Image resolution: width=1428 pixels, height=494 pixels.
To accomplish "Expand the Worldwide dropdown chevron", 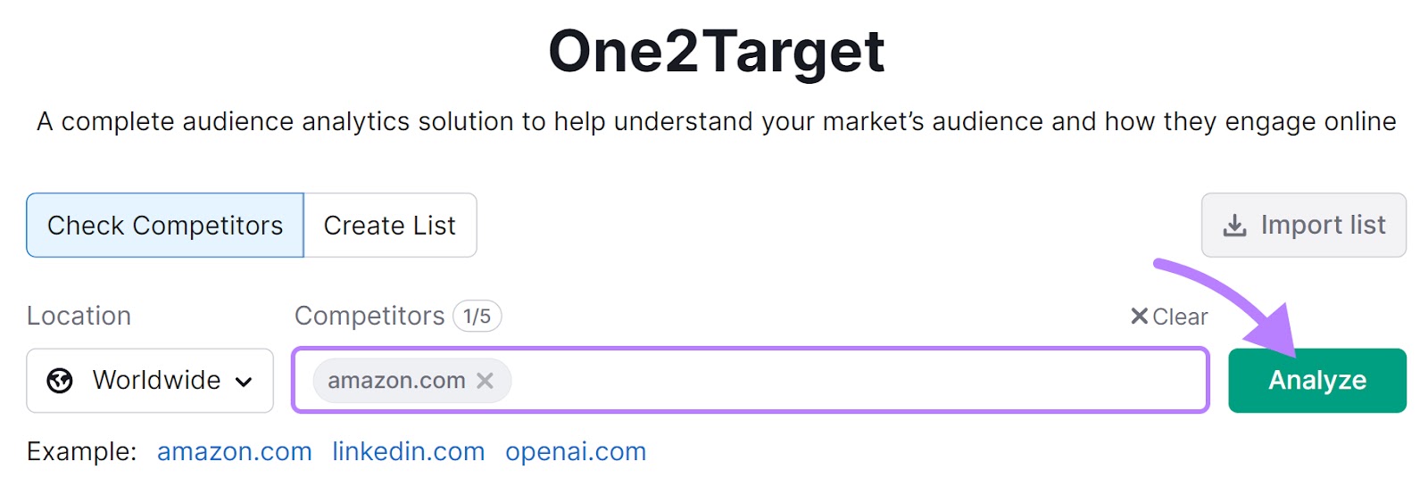I will [x=244, y=382].
